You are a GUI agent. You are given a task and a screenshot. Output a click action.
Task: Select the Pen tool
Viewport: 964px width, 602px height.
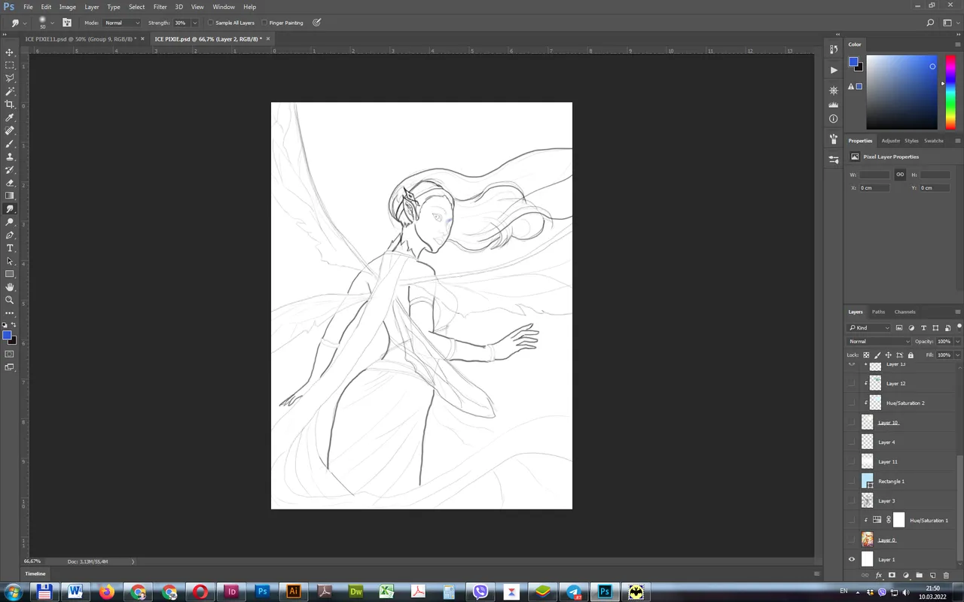click(x=10, y=235)
